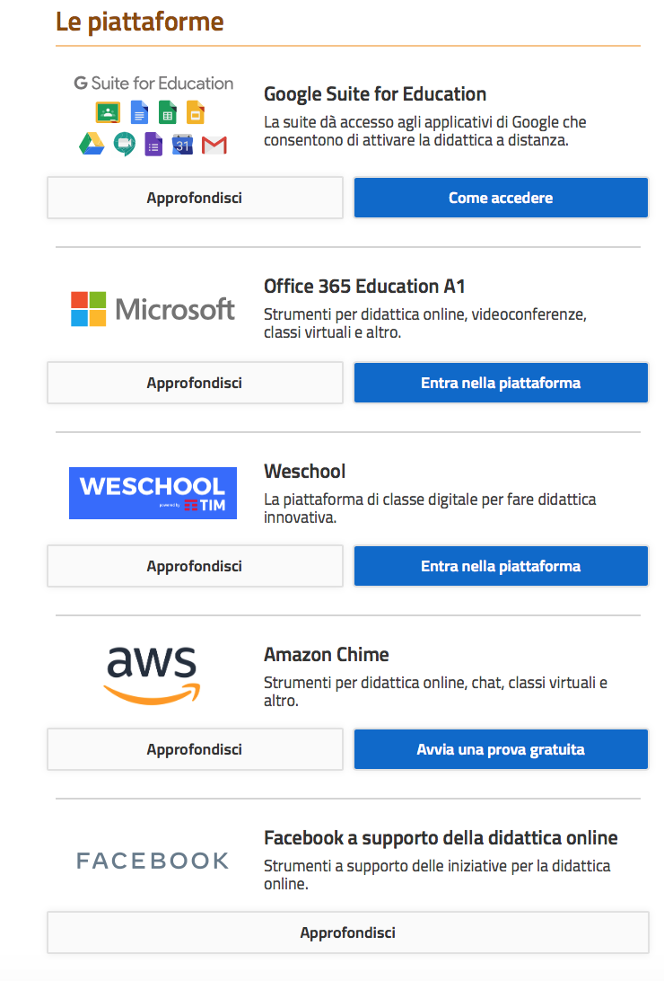The width and height of the screenshot is (664, 981).
Task: Click the Google Docs icon
Action: coord(139,112)
